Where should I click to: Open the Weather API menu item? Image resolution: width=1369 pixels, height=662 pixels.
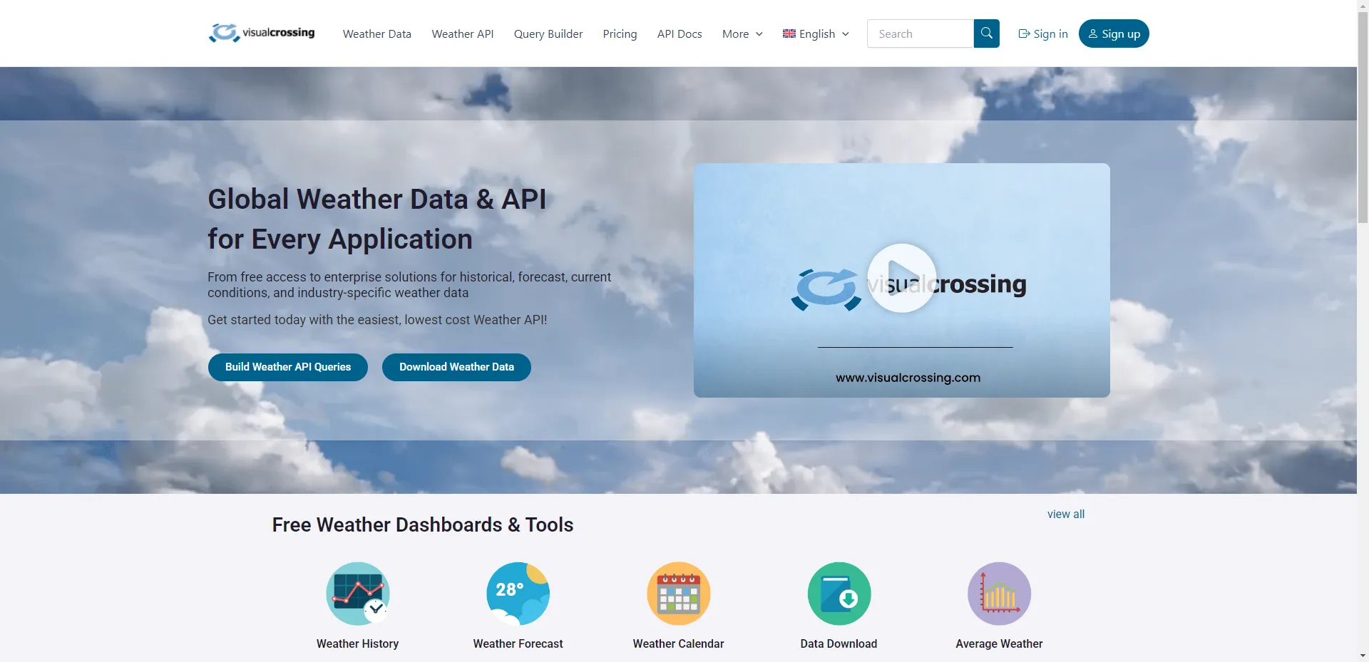click(x=462, y=33)
